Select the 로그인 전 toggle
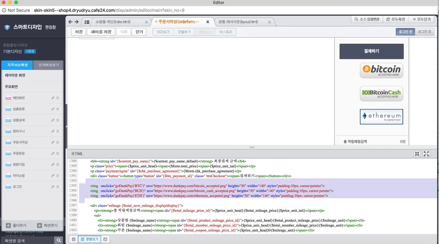The height and width of the screenshot is (244, 439). pyautogui.click(x=405, y=32)
